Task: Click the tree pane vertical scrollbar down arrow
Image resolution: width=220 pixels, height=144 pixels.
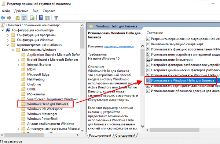Action: click(x=82, y=130)
